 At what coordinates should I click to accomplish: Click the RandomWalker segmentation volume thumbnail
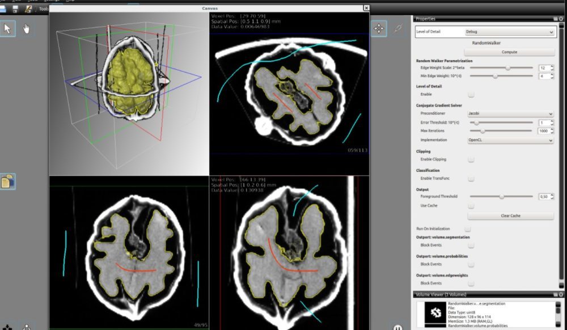tap(436, 313)
